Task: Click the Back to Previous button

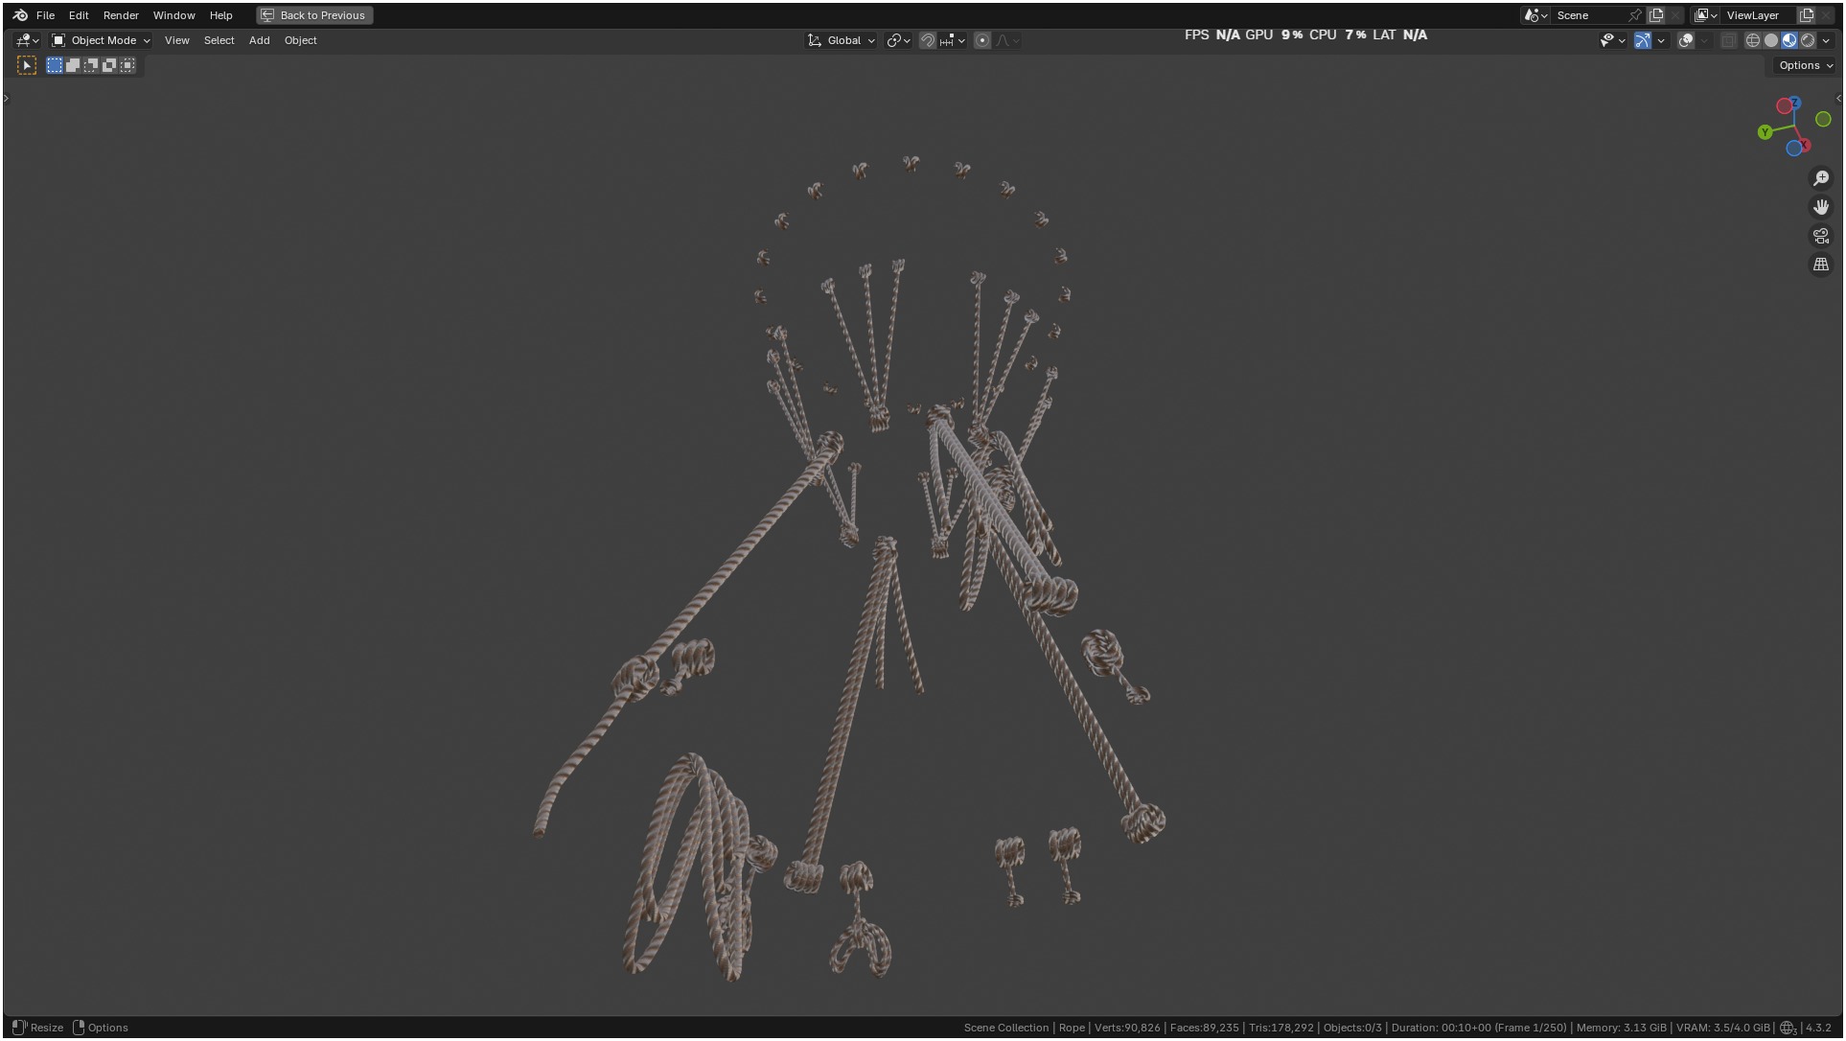Action: 314,15
